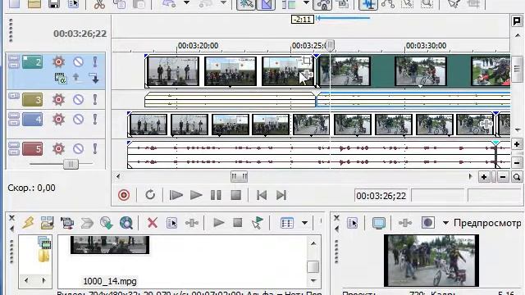This screenshot has height=295, width=525.
Task: Mute audio track 5
Action: point(79,148)
